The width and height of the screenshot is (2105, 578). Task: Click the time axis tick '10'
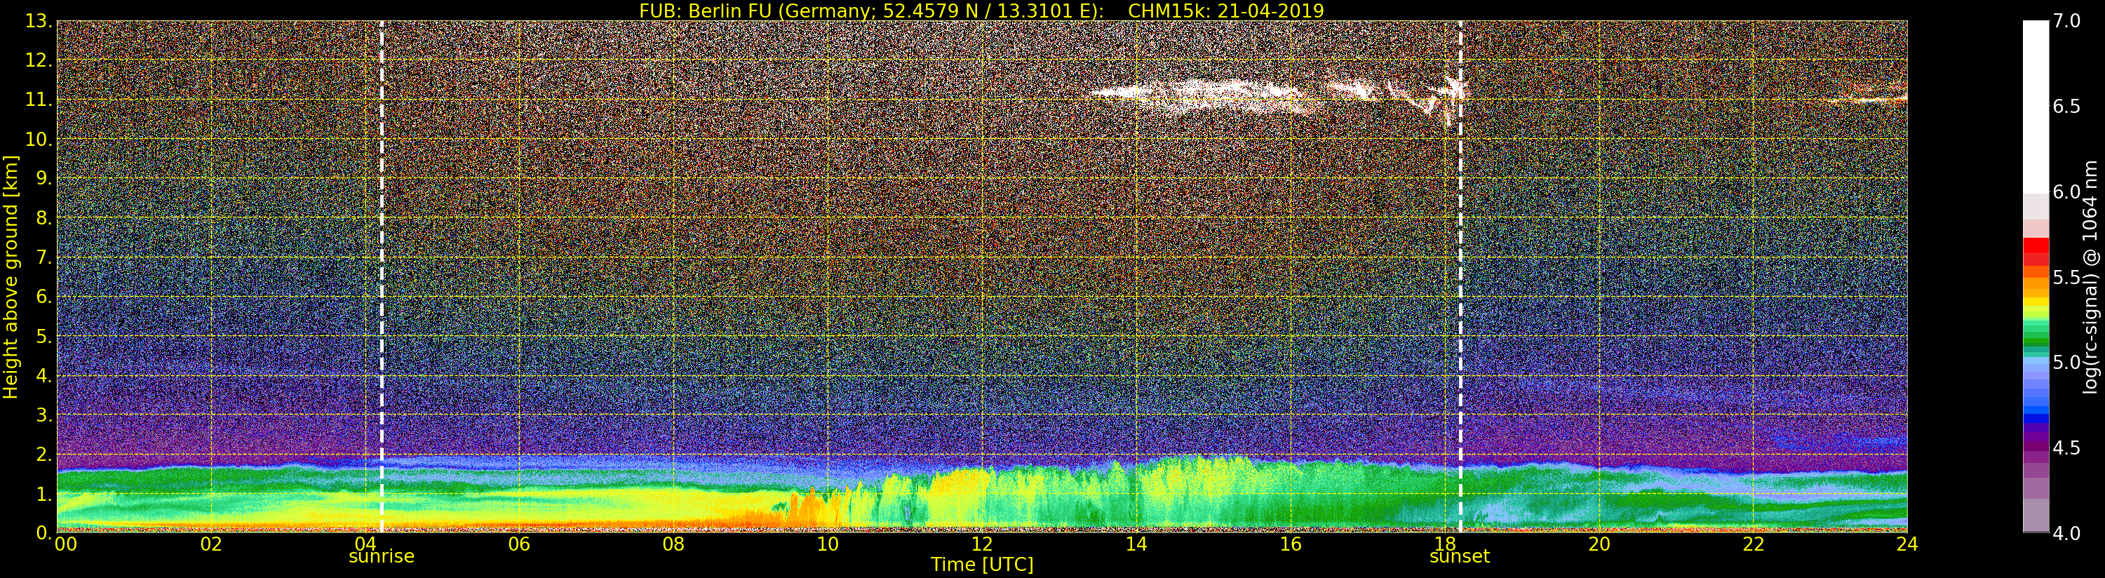[828, 544]
